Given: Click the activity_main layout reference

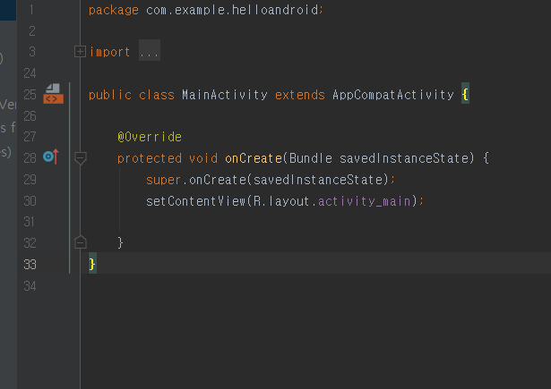Looking at the screenshot, I should pos(365,201).
